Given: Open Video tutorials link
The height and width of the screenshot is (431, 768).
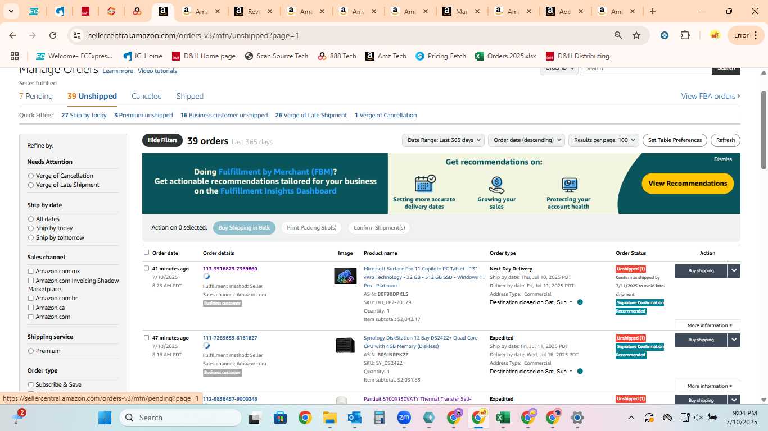Looking at the screenshot, I should pos(157,71).
